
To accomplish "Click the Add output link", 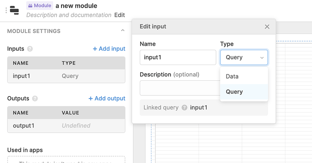I will (x=107, y=98).
